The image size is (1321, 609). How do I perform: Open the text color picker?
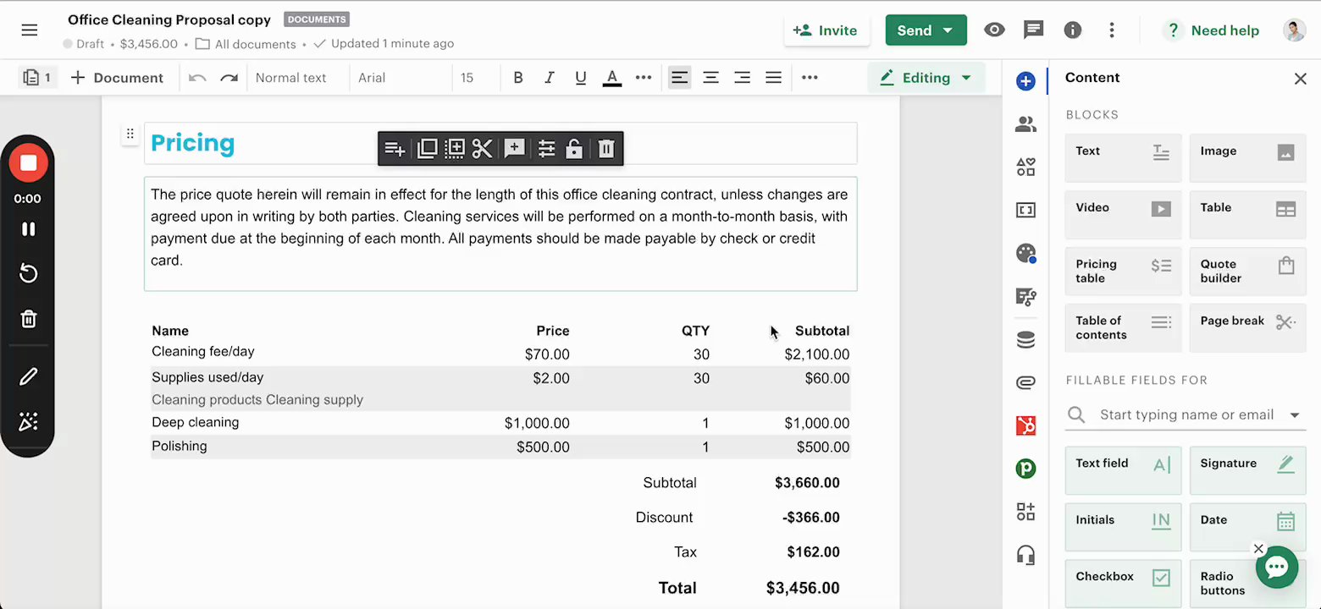(x=612, y=78)
